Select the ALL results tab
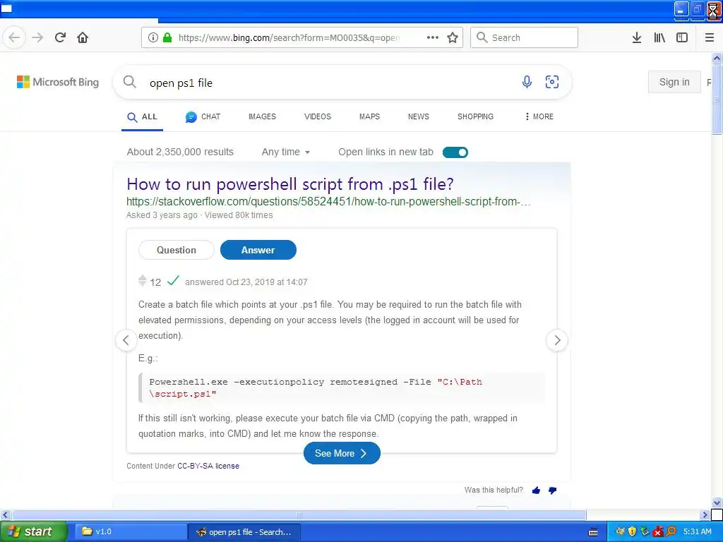Image resolution: width=723 pixels, height=542 pixels. 142,117
